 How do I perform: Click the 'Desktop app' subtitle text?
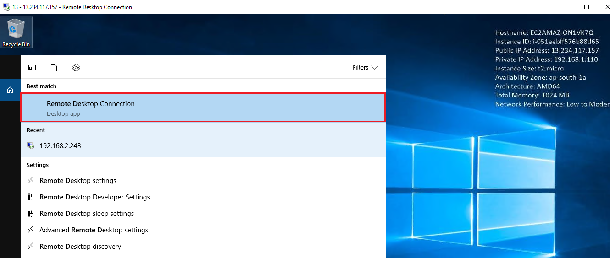[63, 114]
